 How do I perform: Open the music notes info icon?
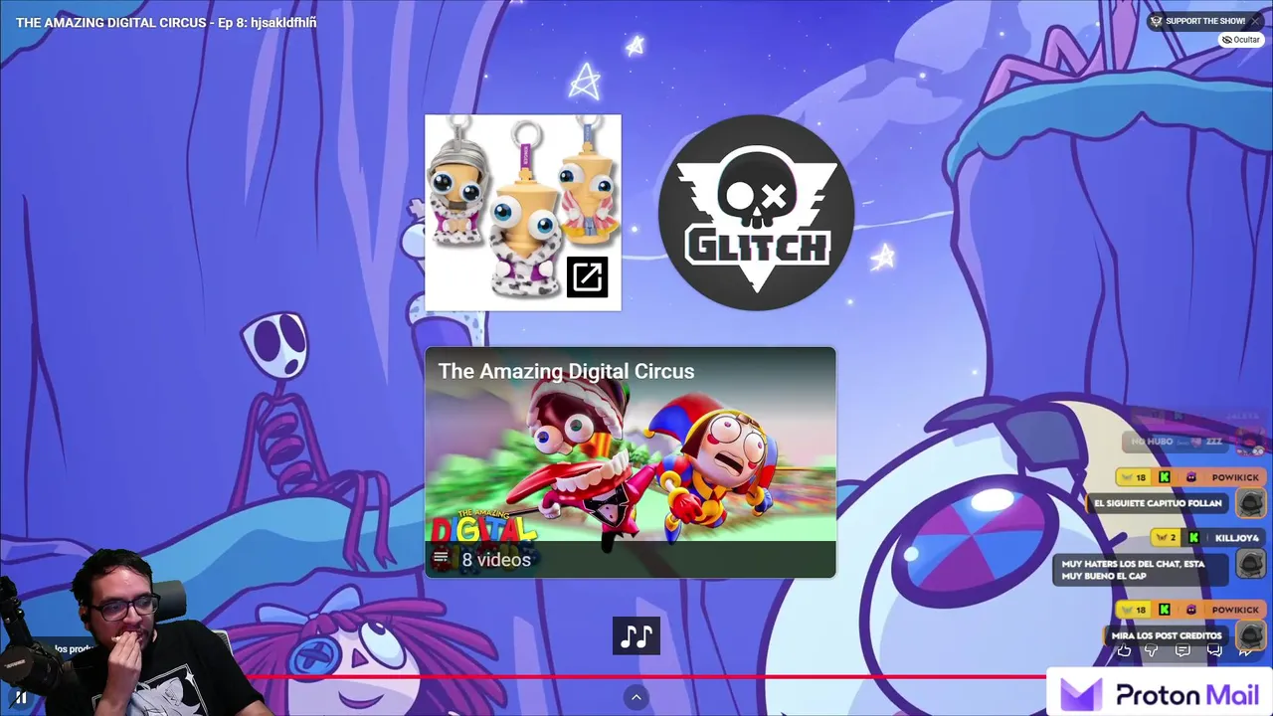(x=636, y=635)
